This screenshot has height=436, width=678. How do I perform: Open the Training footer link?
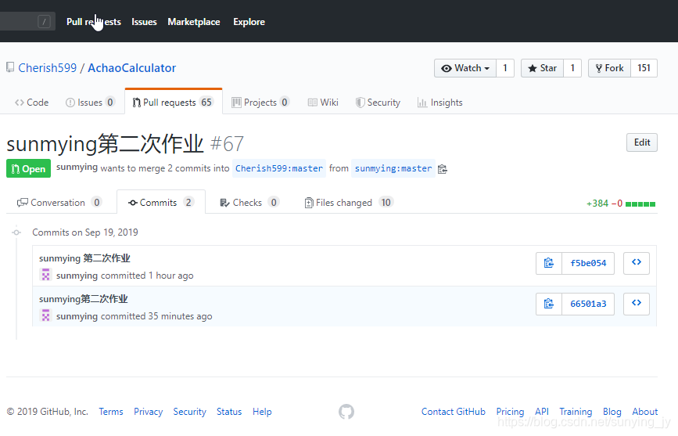pyautogui.click(x=576, y=412)
